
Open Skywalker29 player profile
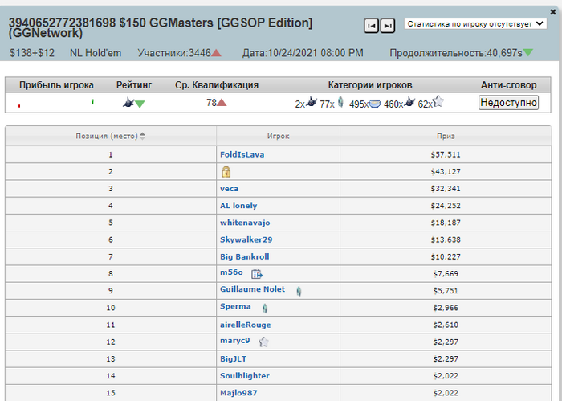(x=246, y=239)
